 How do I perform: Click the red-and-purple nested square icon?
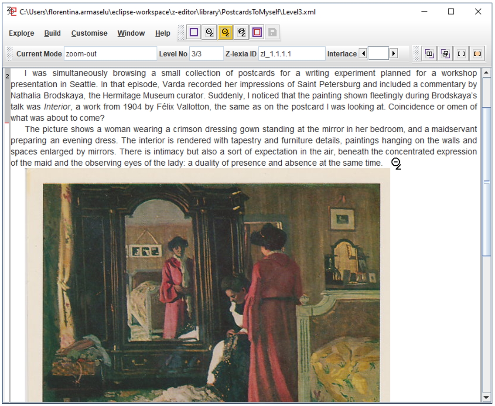point(257,32)
